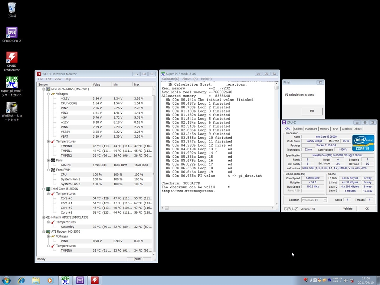The height and width of the screenshot is (285, 380).
Task: Click OK in the Finish dialog
Action: 312,111
